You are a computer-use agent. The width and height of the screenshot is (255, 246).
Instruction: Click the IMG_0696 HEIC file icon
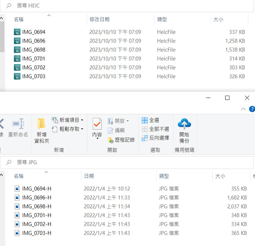[17, 41]
